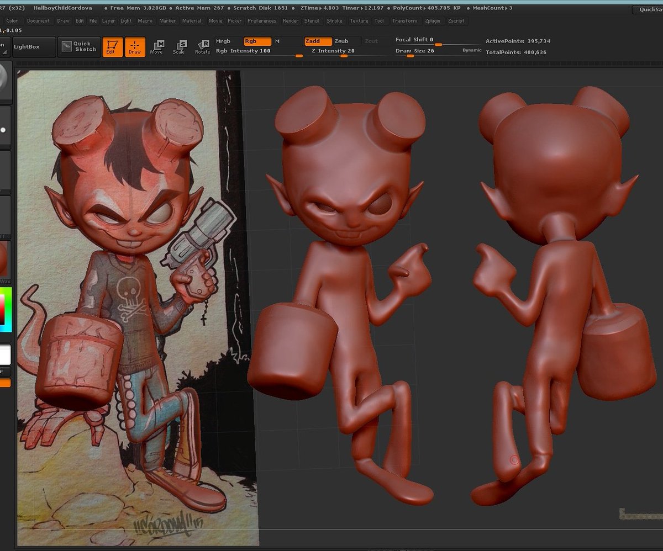Open the Draw menu in menu bar
This screenshot has height=551, width=663.
coord(64,21)
